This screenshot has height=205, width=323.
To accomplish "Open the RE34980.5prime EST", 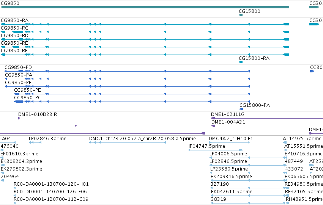I will coord(304,184).
